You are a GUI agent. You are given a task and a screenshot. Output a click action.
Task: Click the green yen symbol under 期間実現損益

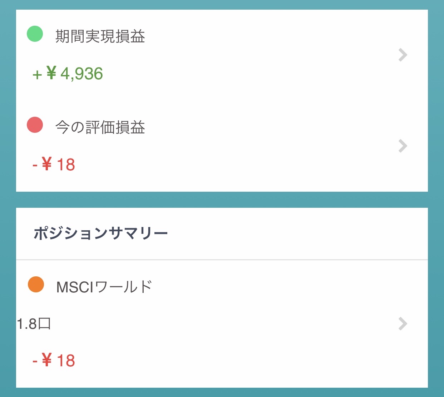(x=51, y=73)
